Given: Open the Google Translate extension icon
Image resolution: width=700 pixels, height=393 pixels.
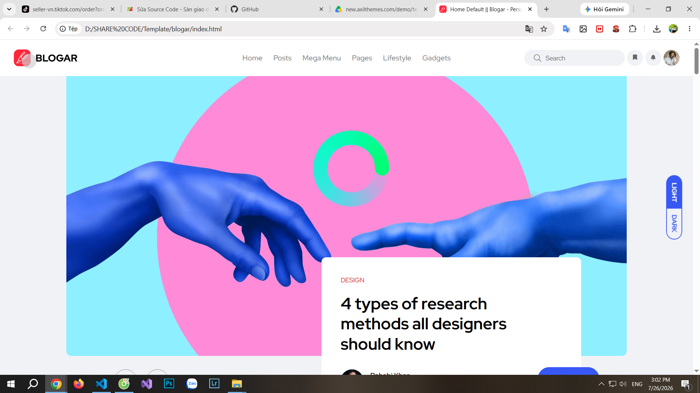Looking at the screenshot, I should [x=566, y=29].
